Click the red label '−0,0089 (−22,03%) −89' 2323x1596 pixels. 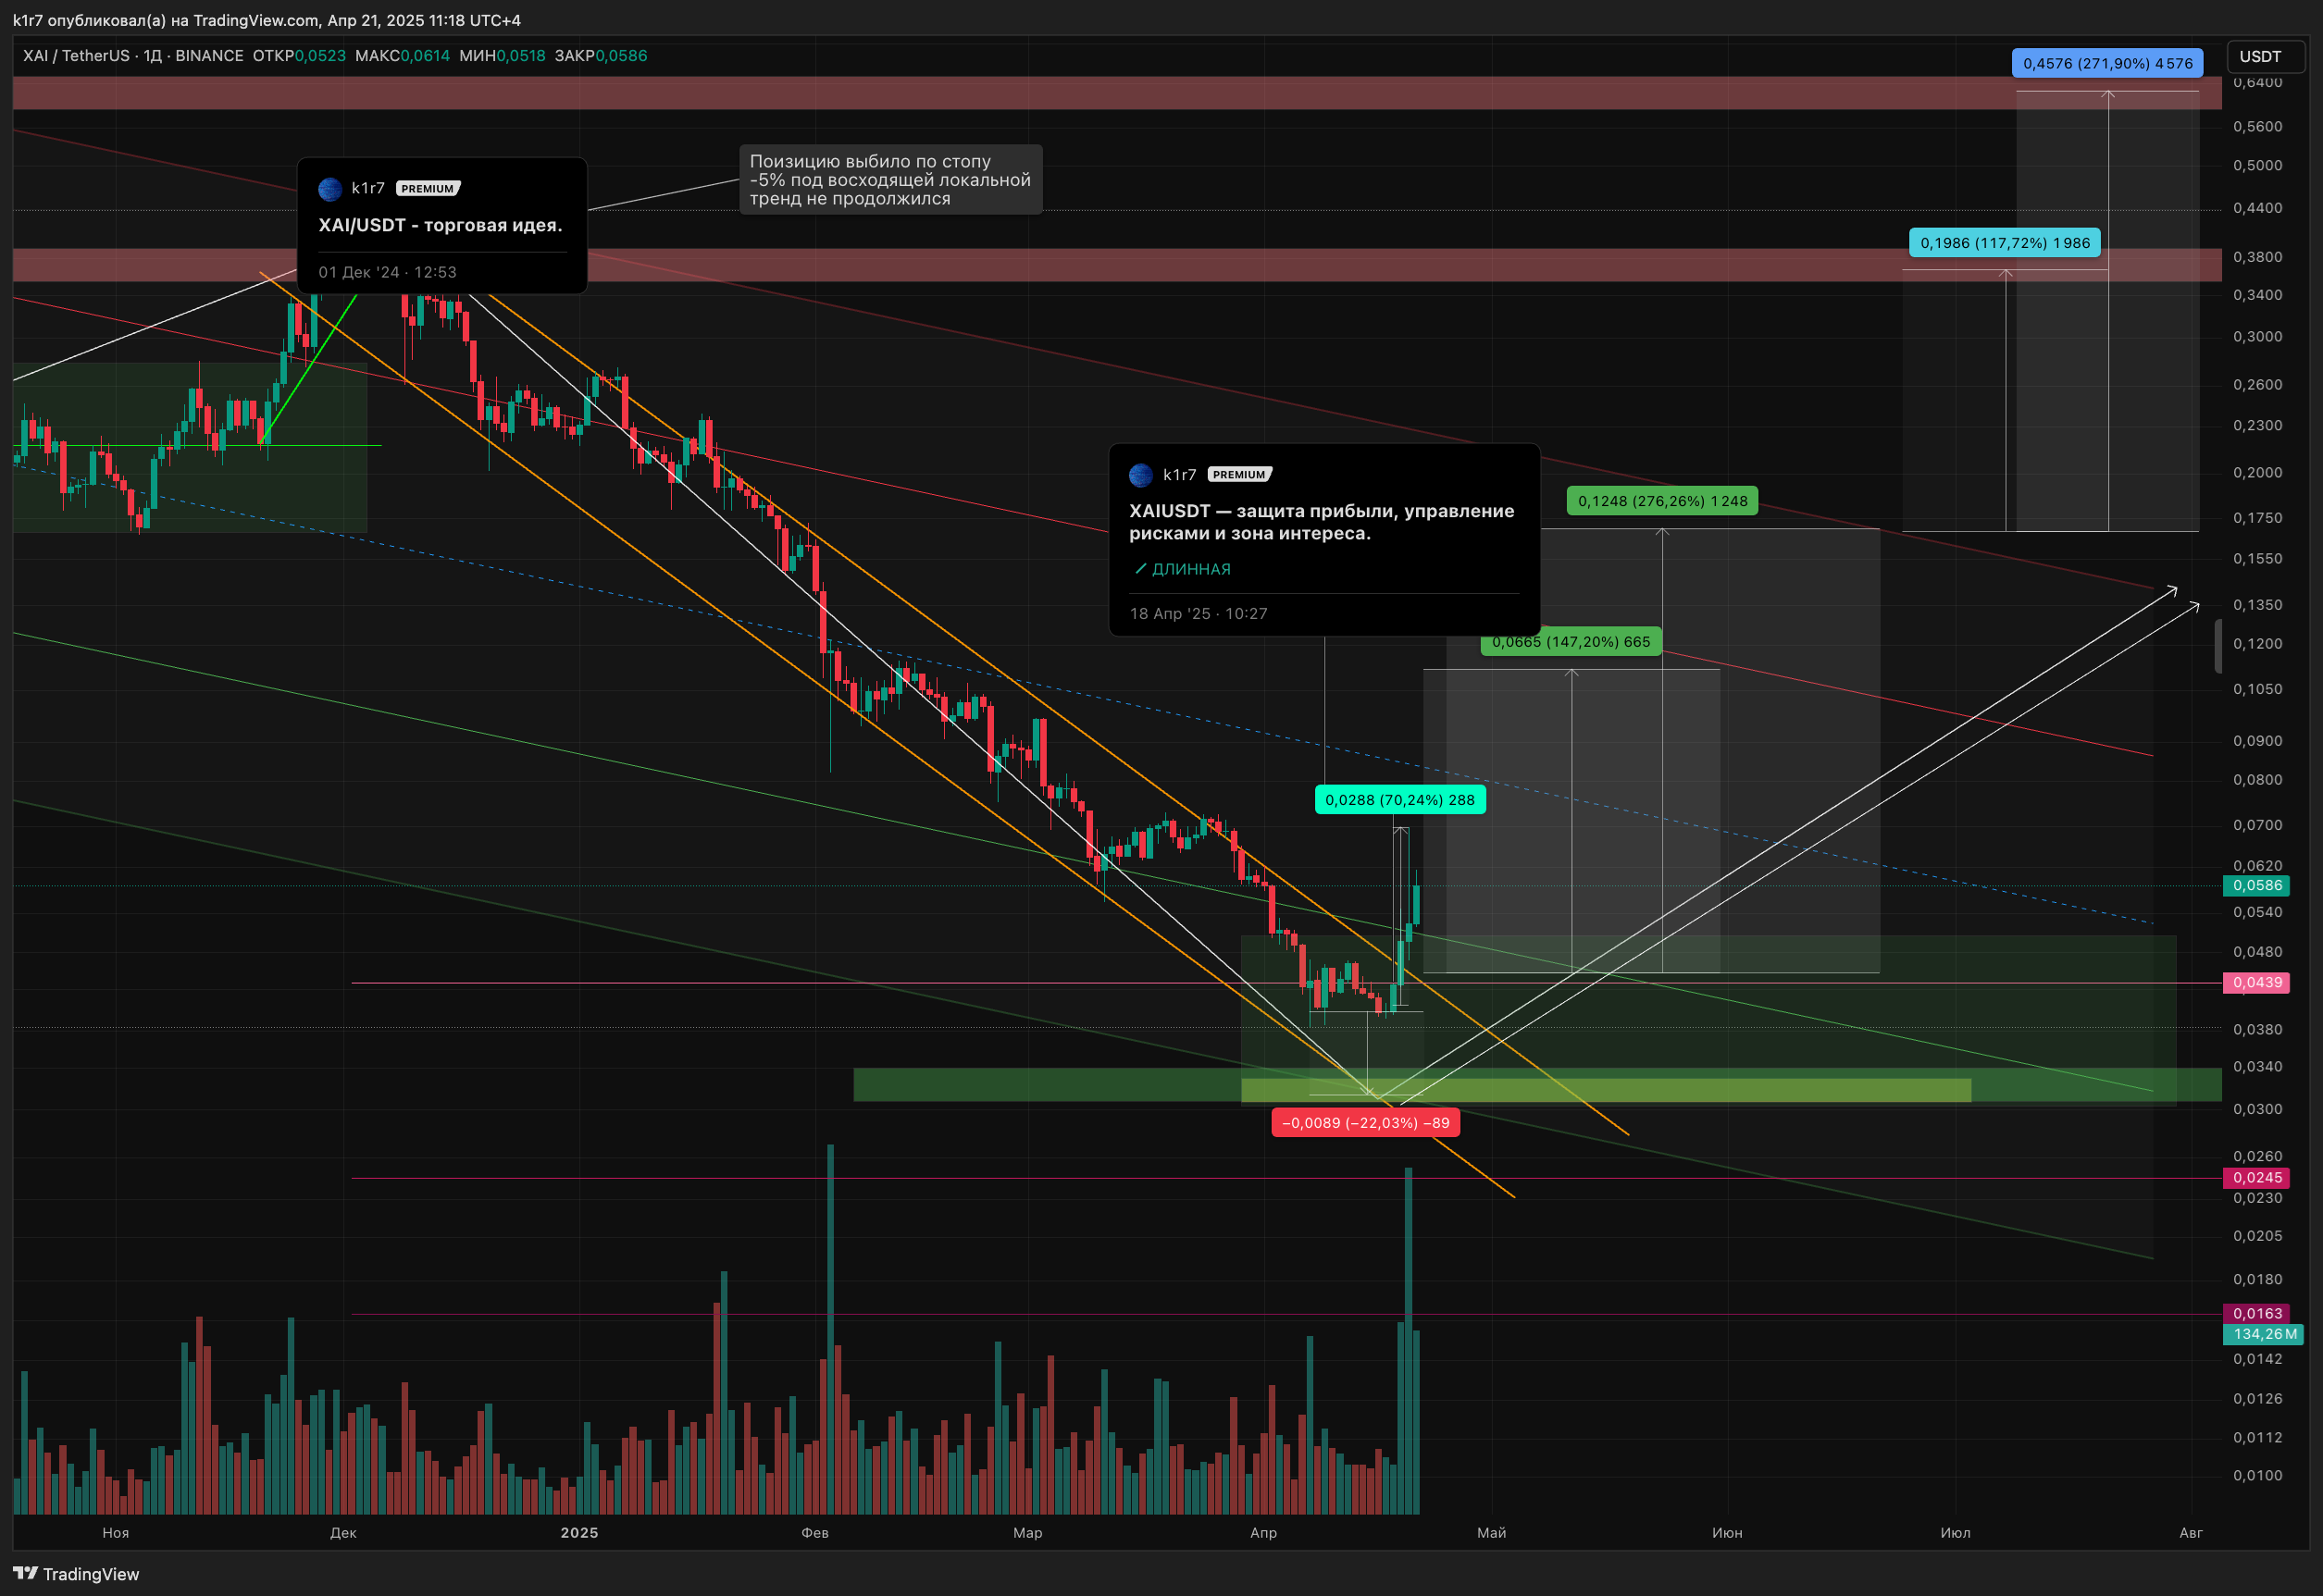(1365, 1123)
